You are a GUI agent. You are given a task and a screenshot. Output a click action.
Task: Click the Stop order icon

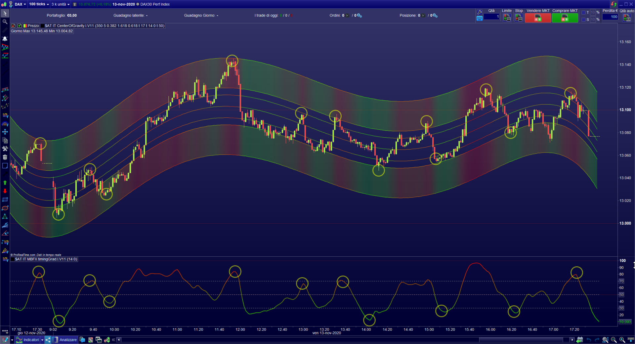pyautogui.click(x=519, y=18)
